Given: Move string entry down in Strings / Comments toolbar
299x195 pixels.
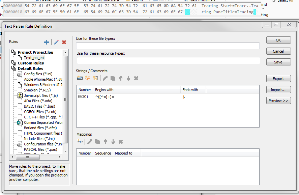Looking at the screenshot, I should click(x=128, y=78).
